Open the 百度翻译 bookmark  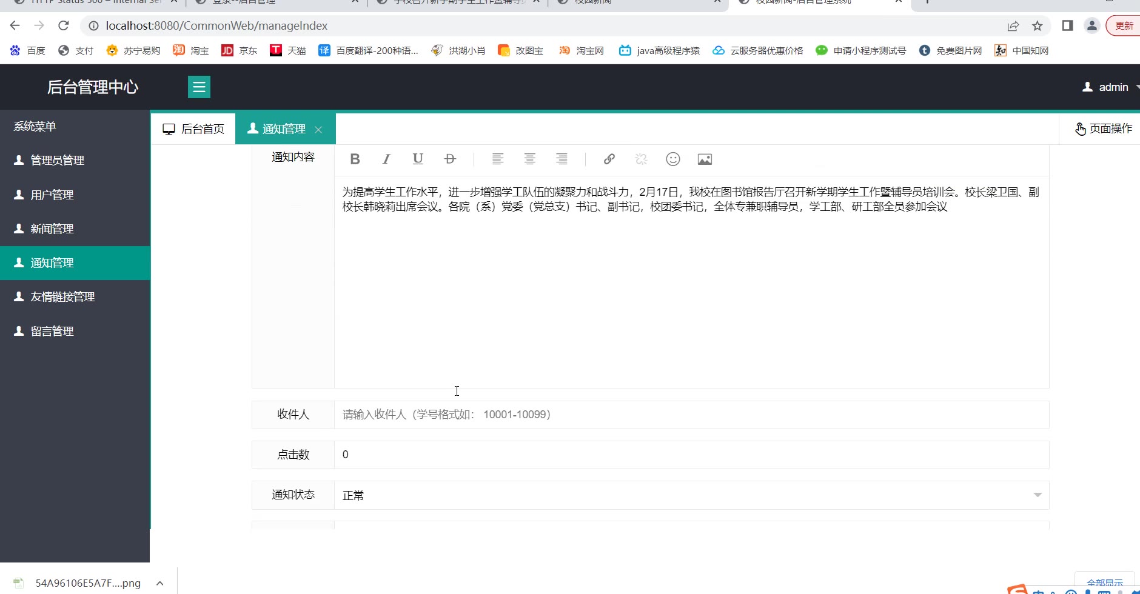point(369,50)
